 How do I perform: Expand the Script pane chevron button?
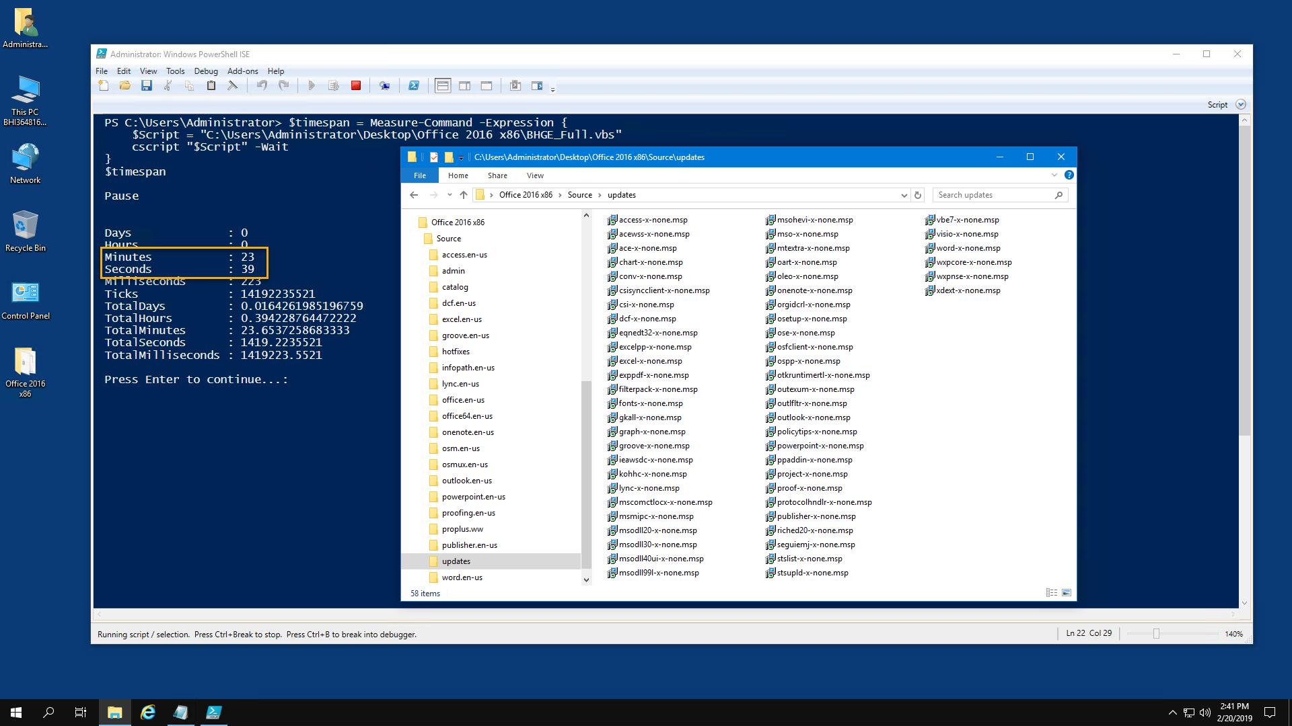tap(1241, 104)
